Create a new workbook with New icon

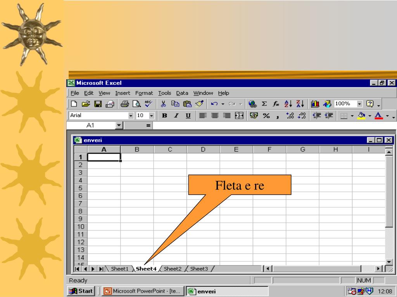(x=74, y=104)
